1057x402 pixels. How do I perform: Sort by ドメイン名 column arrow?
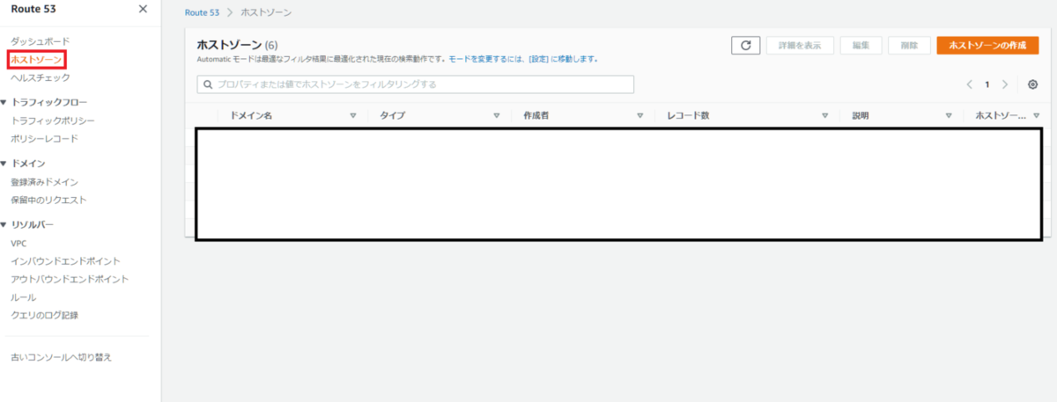pos(353,115)
